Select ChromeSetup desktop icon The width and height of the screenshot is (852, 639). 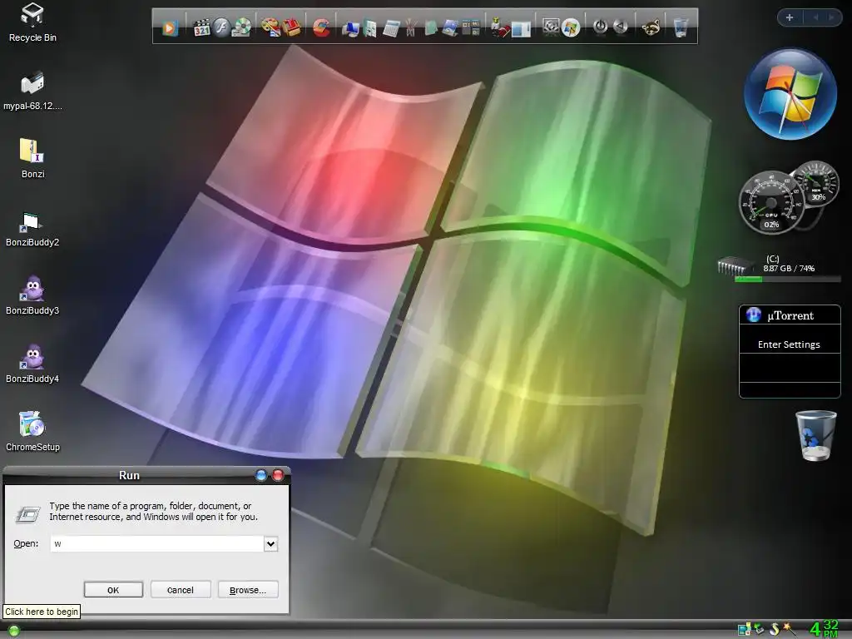32,432
